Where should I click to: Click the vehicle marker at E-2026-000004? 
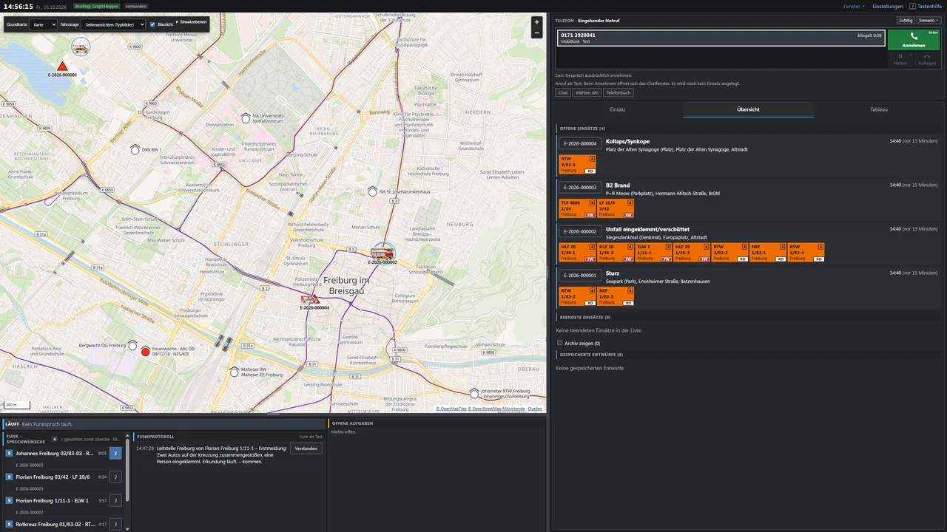pos(311,299)
